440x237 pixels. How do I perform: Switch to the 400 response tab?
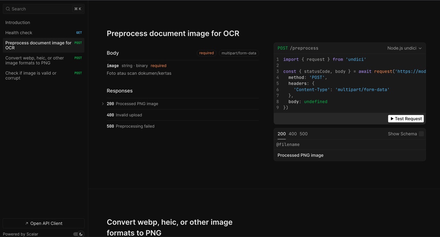293,134
